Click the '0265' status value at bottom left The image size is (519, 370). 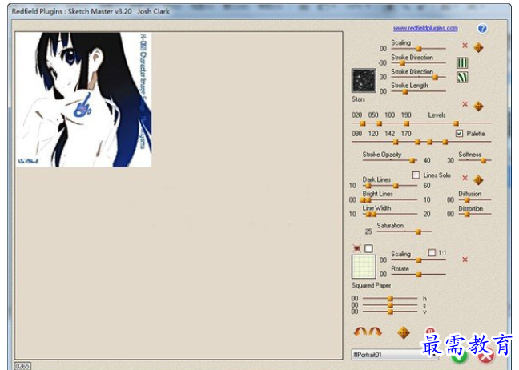22,366
